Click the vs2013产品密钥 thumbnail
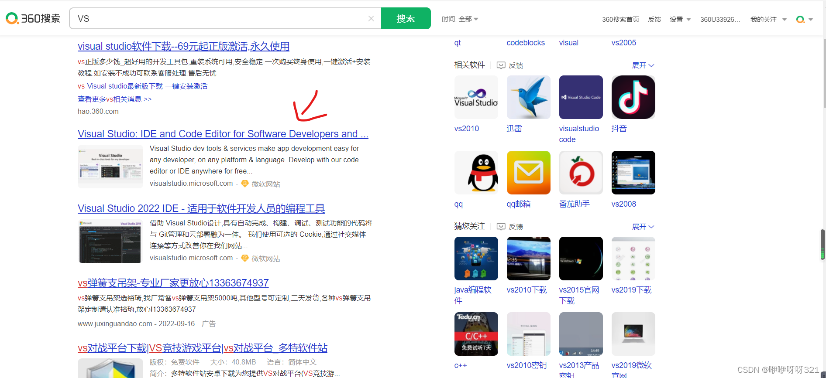Viewport: 826px width, 378px height. (x=581, y=334)
